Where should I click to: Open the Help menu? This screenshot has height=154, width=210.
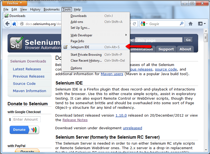(77, 9)
